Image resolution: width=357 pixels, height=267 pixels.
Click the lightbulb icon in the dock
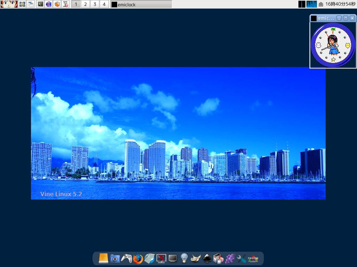pos(184,258)
